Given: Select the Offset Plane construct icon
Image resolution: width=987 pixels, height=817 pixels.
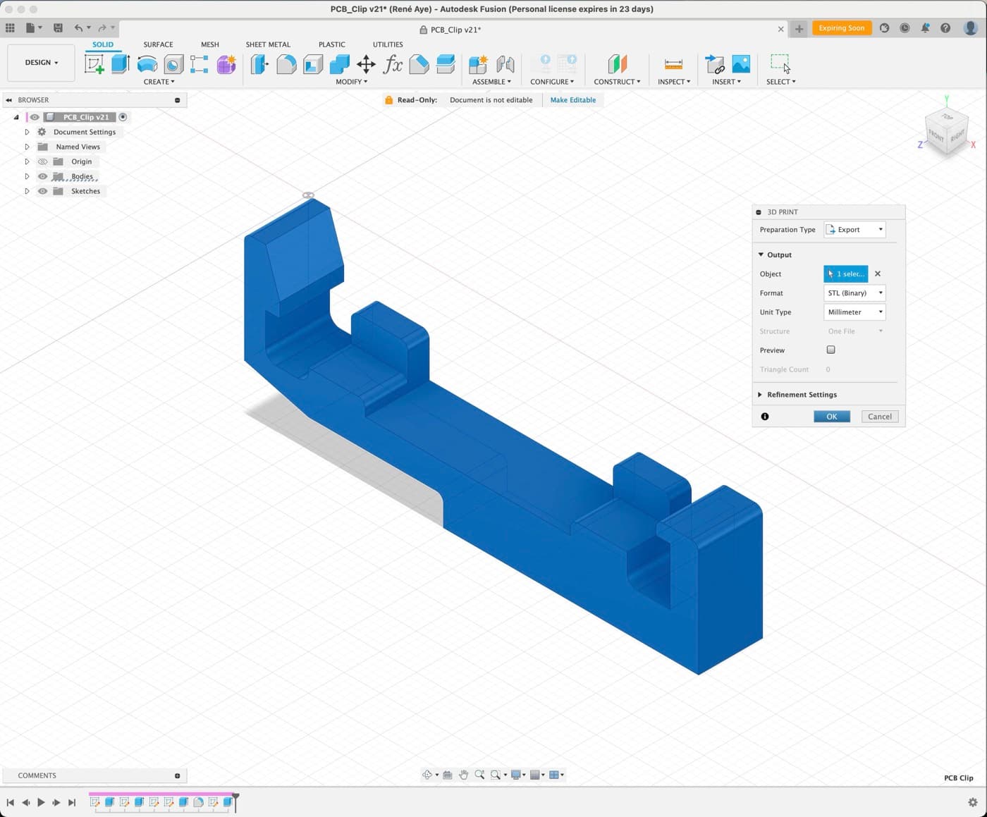Looking at the screenshot, I should coord(617,64).
